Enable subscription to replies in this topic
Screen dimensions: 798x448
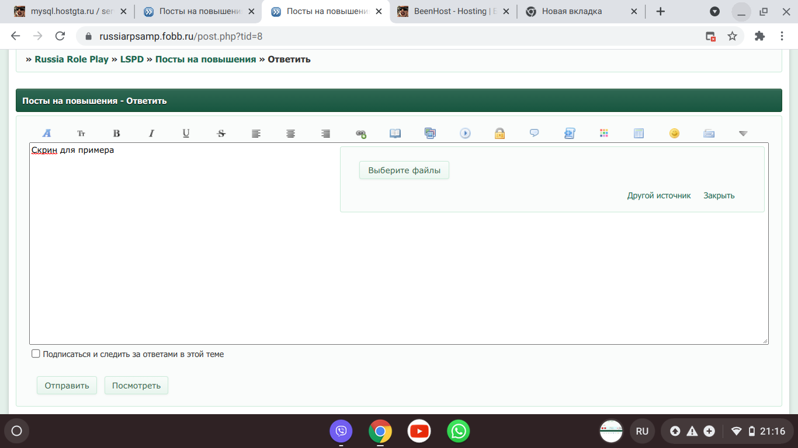36,353
